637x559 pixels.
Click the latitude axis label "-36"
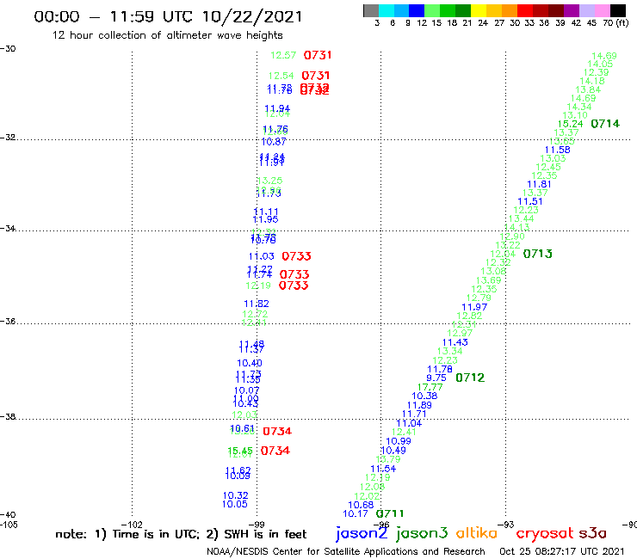tap(8, 321)
